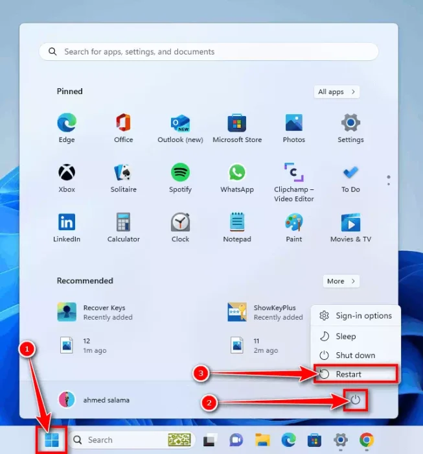
Task: Open the Chat icon on taskbar
Action: [236, 440]
